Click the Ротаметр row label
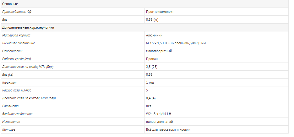 click(10, 106)
